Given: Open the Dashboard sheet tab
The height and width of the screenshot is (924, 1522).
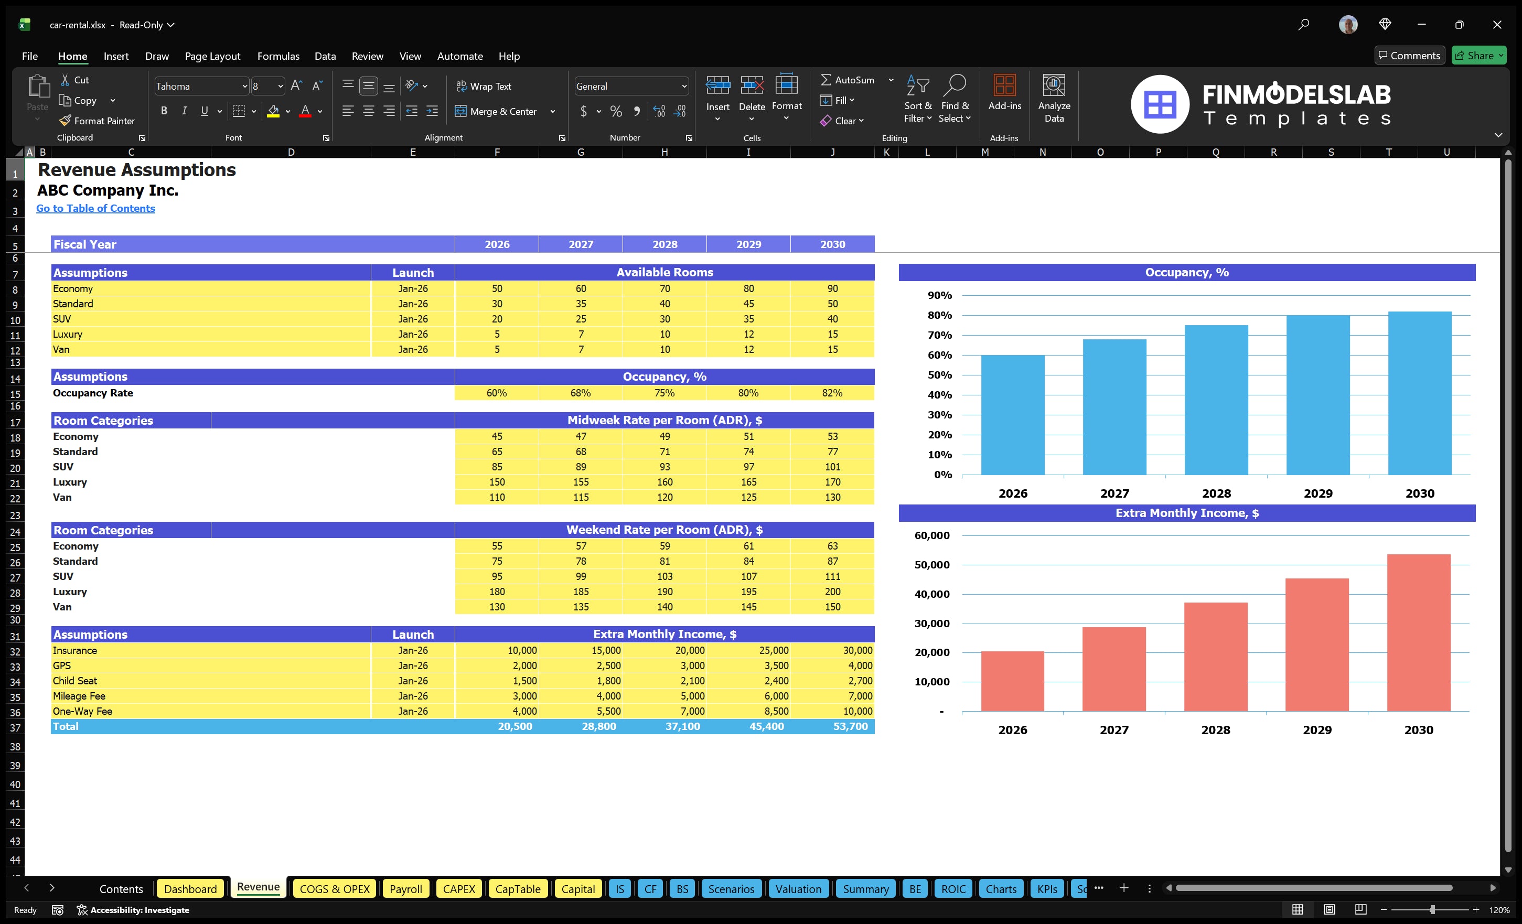Looking at the screenshot, I should click(x=190, y=888).
